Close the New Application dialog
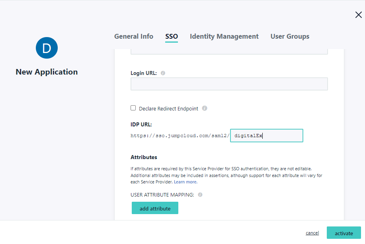The height and width of the screenshot is (244, 365). (358, 15)
